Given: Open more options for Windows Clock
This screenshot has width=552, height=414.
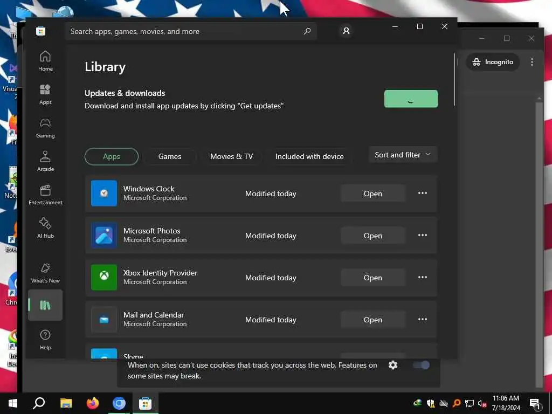Looking at the screenshot, I should [x=423, y=194].
